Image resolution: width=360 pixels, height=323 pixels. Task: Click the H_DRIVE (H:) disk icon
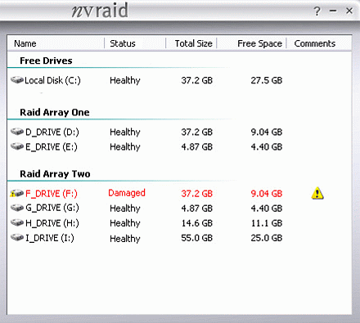tap(17, 222)
